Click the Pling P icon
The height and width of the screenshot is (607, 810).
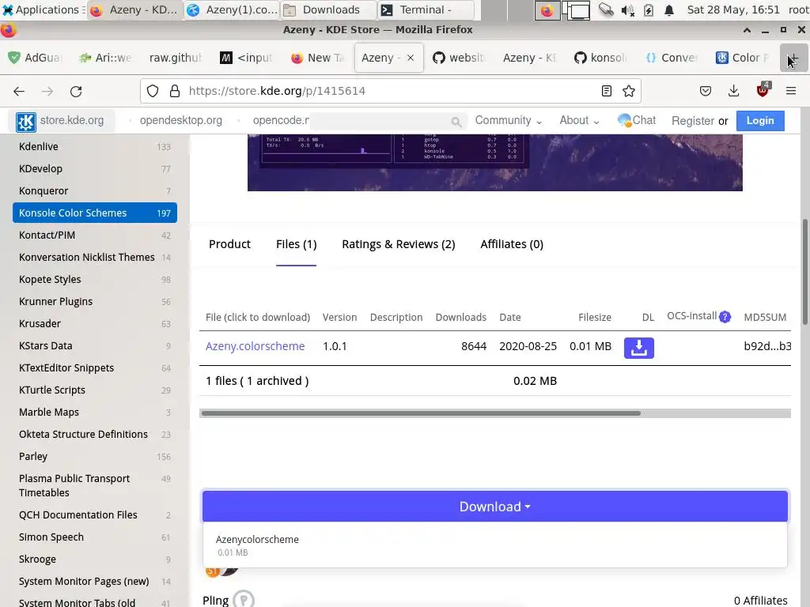click(x=244, y=599)
